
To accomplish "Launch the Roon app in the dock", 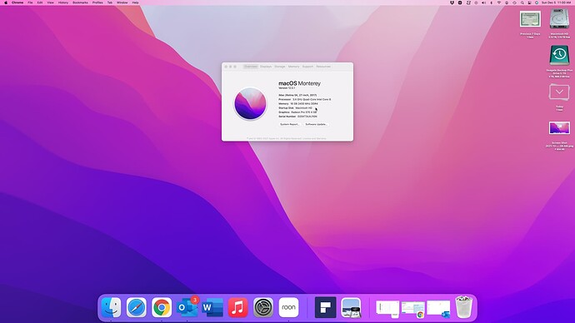I will click(x=288, y=307).
